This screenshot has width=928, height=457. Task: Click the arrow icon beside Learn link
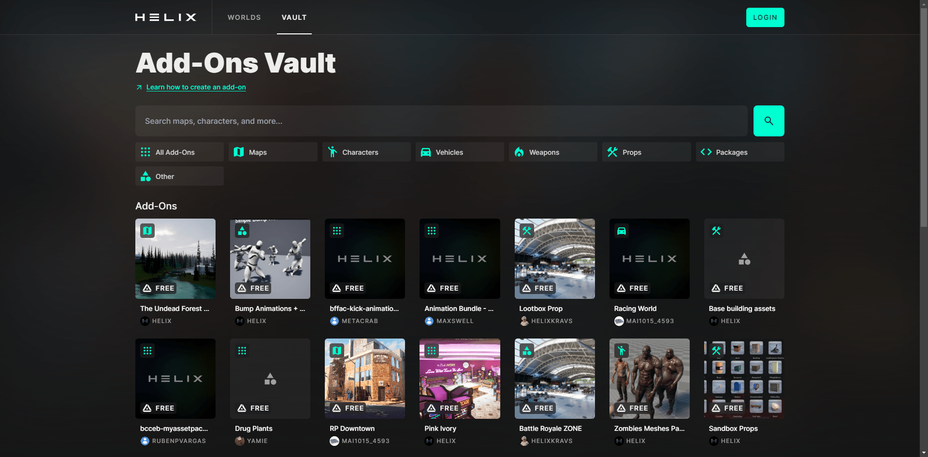point(139,88)
